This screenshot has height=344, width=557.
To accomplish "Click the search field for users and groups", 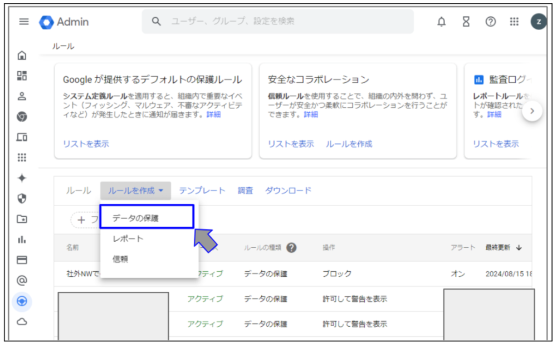I will (278, 22).
